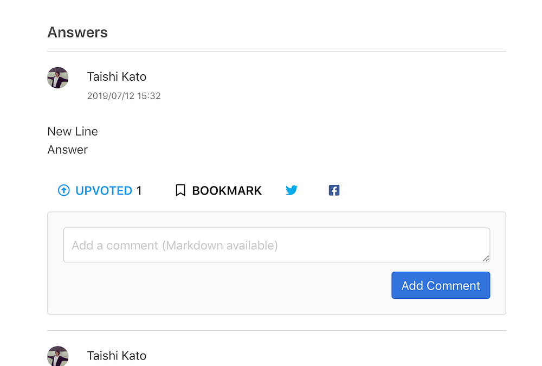Toggle the UPVOTED label off
The width and height of the screenshot is (542, 366).
(104, 190)
